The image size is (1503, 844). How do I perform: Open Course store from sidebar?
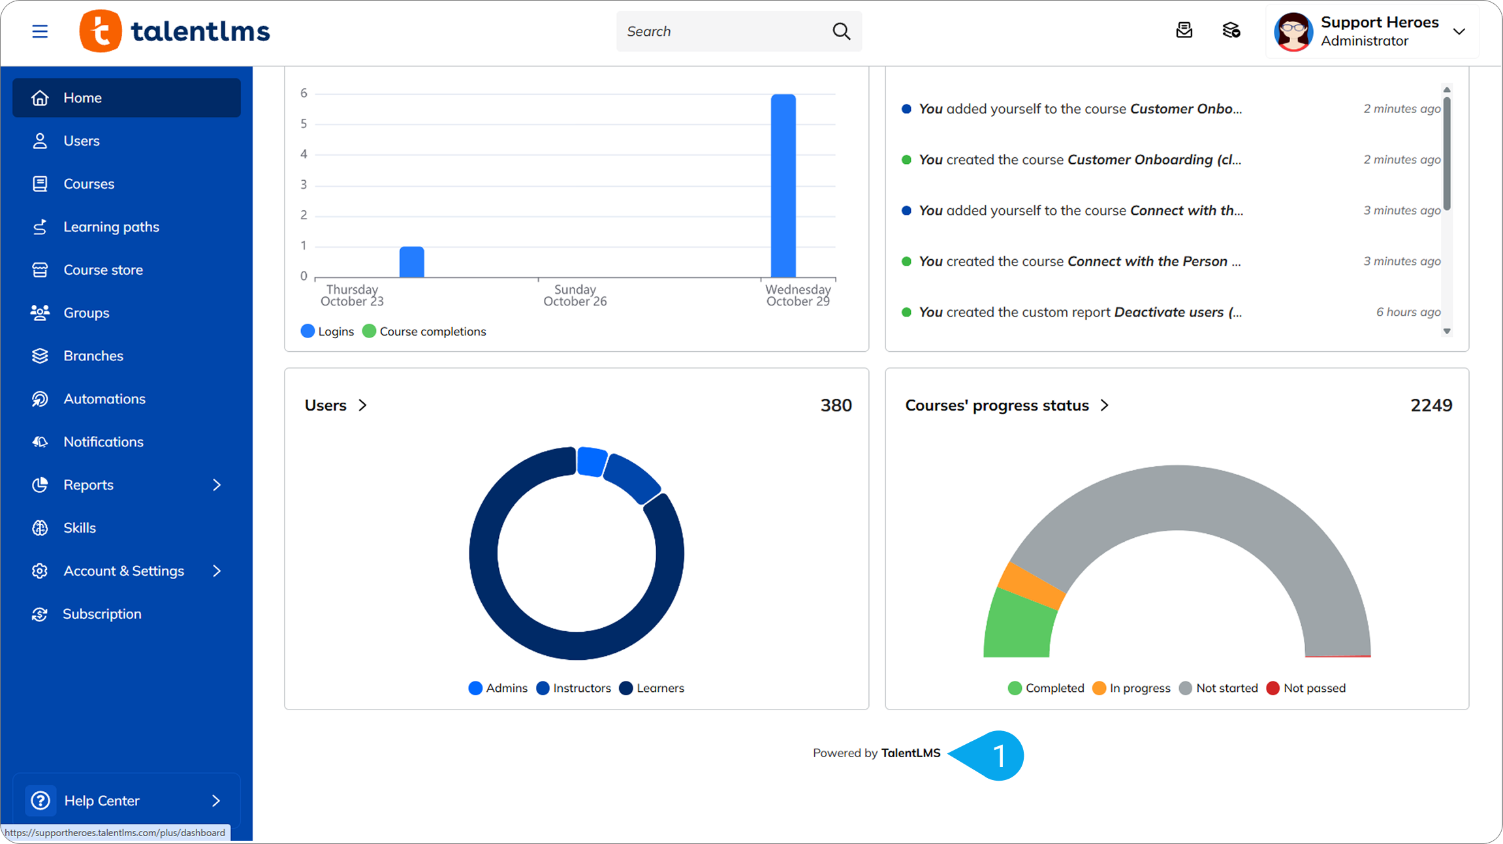pos(103,270)
